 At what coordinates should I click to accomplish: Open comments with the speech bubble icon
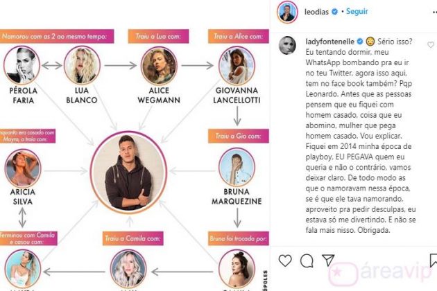click(307, 261)
